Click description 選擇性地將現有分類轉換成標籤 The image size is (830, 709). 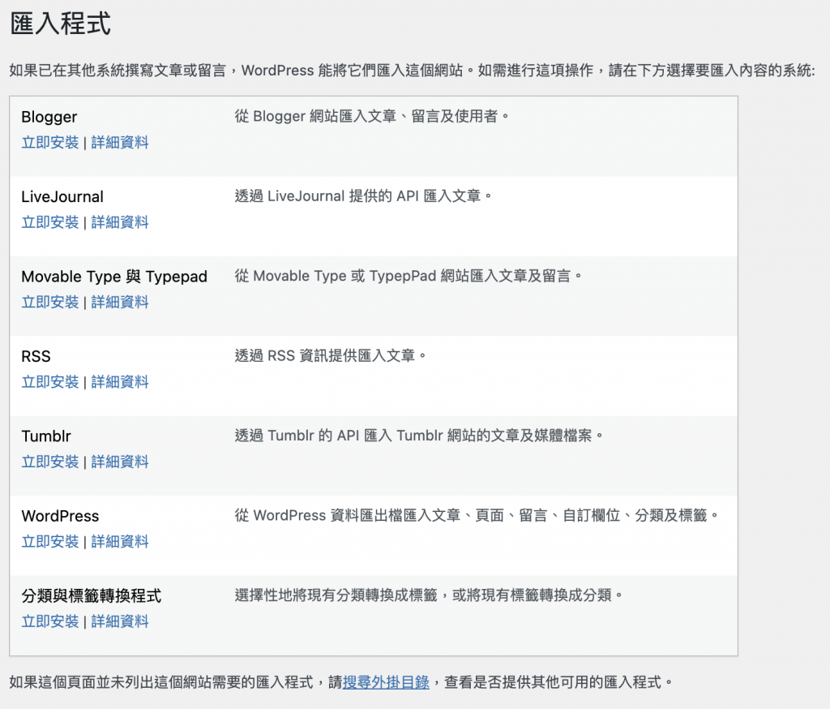[x=429, y=595]
